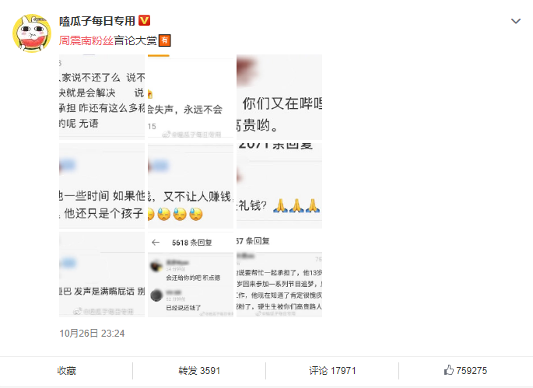Click the orange image badge after 言论大赏
533x388 pixels.
164,40
